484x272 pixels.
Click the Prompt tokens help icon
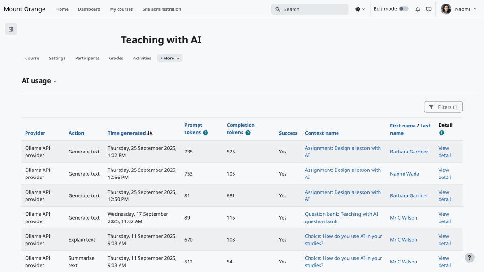coord(206,133)
